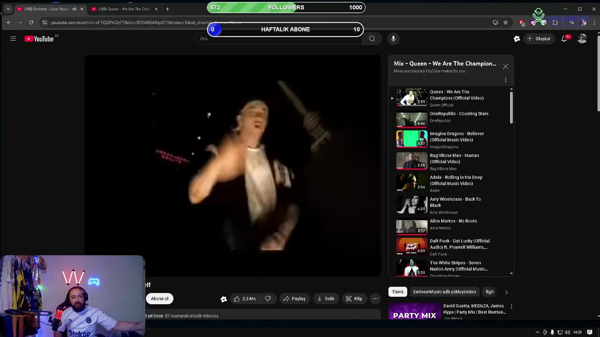The image size is (600, 337).
Task: Play Amy Winehouse - Back To Black
Action: 450,205
